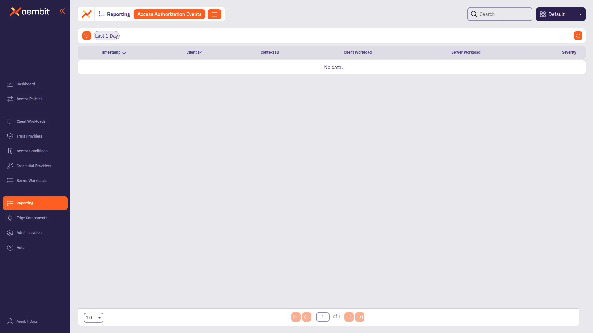593x333 pixels.
Task: Open Server Workloads from the sidebar
Action: coord(31,180)
